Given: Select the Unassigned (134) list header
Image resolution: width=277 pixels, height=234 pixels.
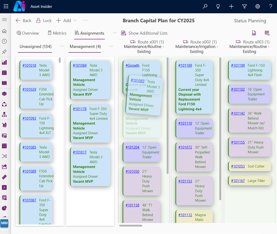Looking at the screenshot, I should 36,47.
